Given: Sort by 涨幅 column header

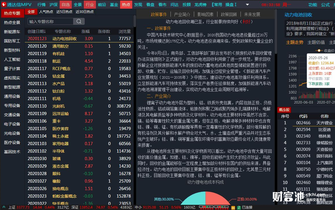Looking at the screenshot, I should point(86,31).
